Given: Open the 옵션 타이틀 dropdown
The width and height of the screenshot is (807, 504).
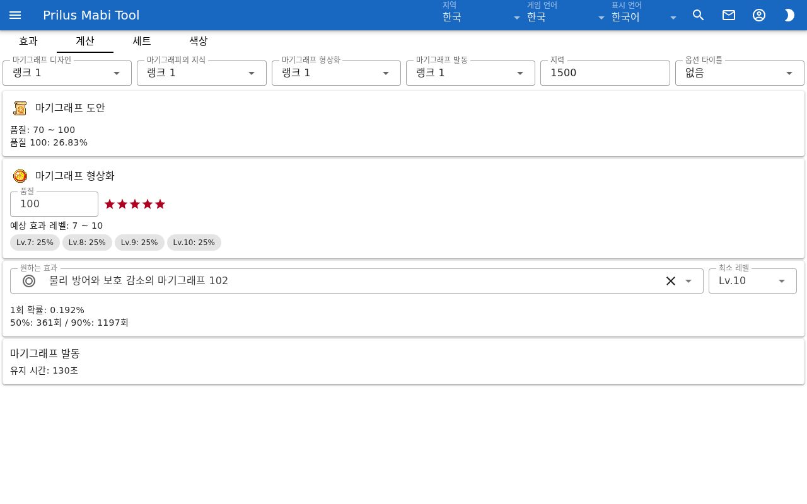Looking at the screenshot, I should coord(740,73).
